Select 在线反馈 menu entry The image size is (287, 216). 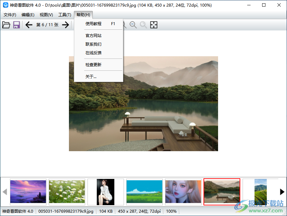point(93,53)
